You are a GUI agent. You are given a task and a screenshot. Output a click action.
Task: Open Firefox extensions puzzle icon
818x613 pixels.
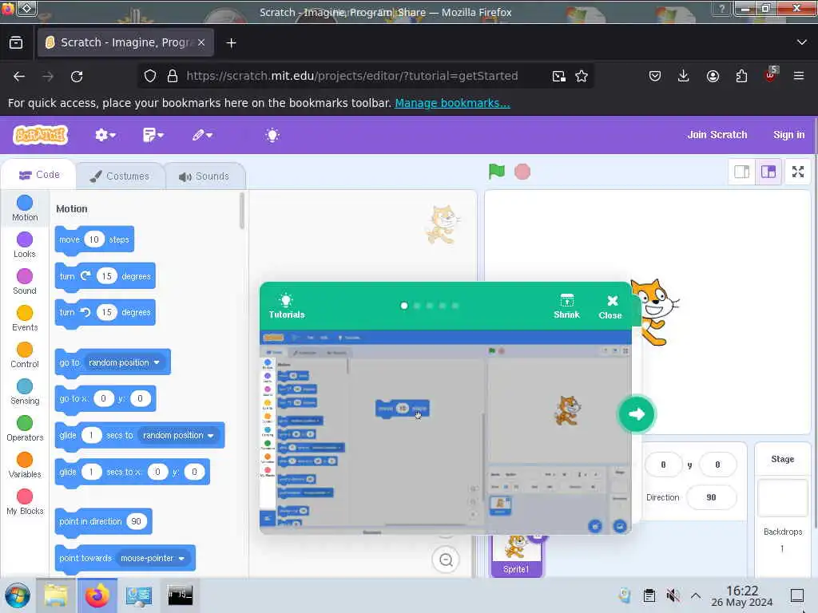point(741,76)
